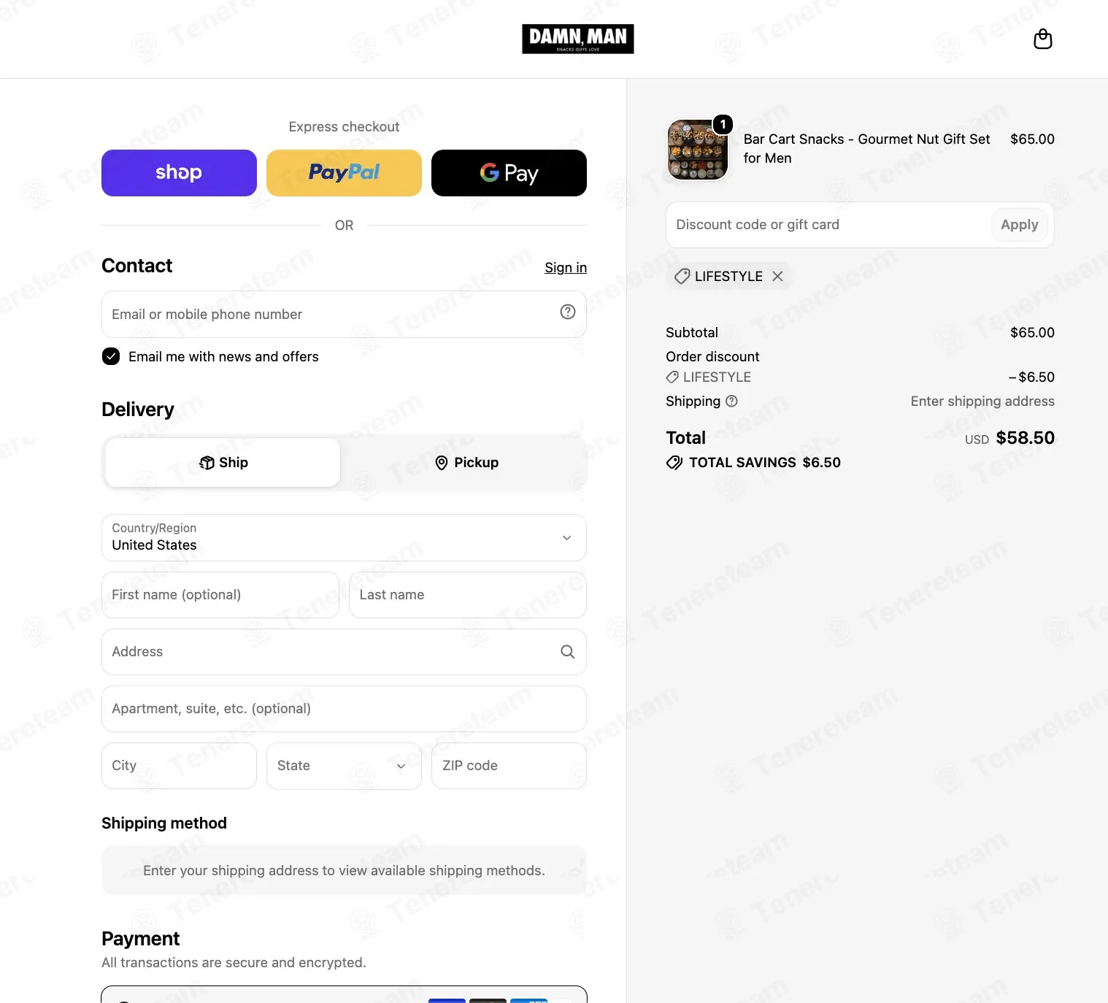Click the email field help question icon
This screenshot has width=1108, height=1003.
(x=567, y=312)
